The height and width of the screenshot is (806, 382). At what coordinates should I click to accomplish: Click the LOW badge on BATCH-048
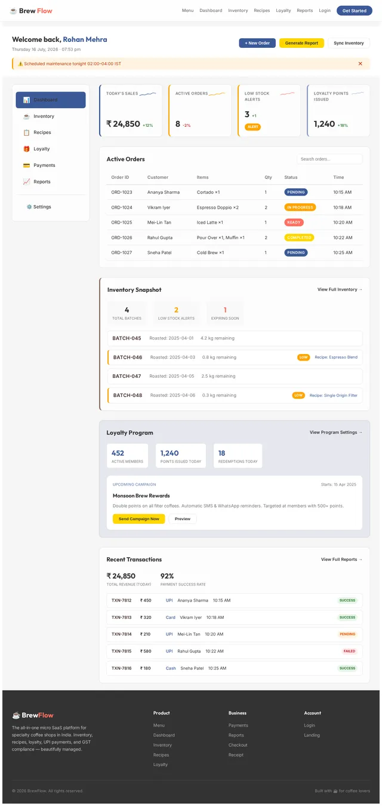pos(298,395)
